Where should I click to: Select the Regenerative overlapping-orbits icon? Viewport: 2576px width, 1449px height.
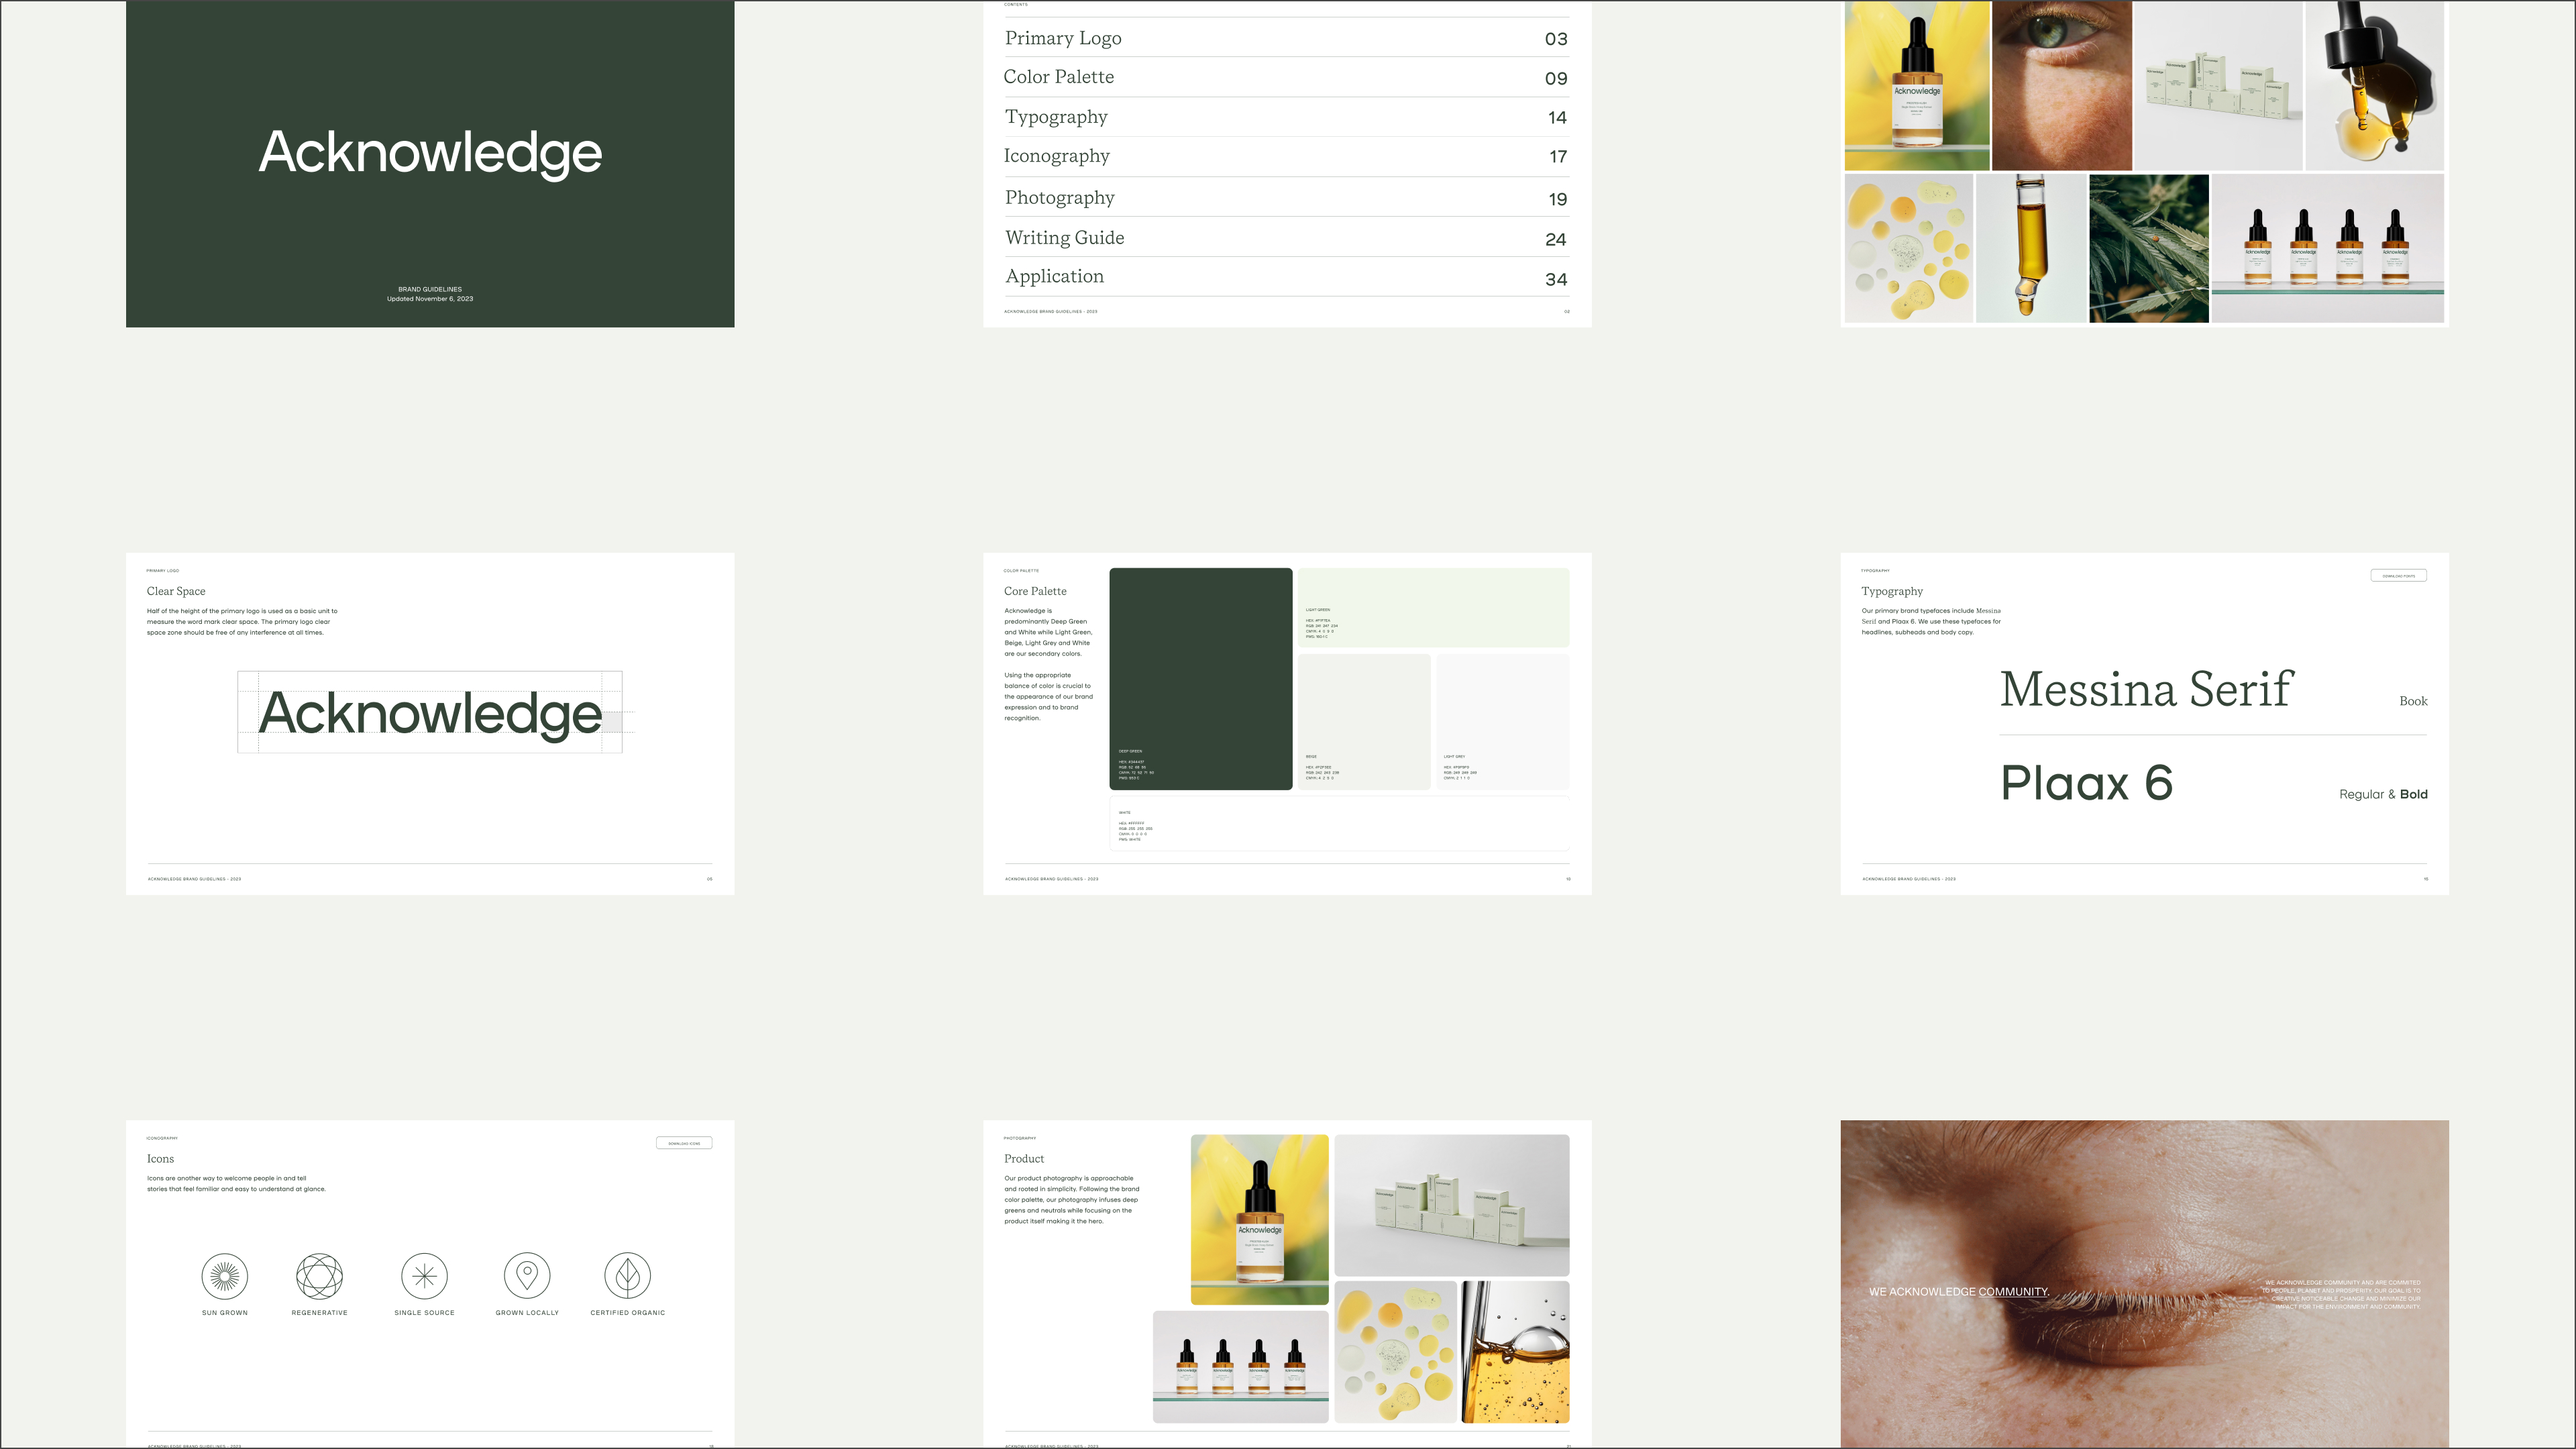click(x=319, y=1276)
